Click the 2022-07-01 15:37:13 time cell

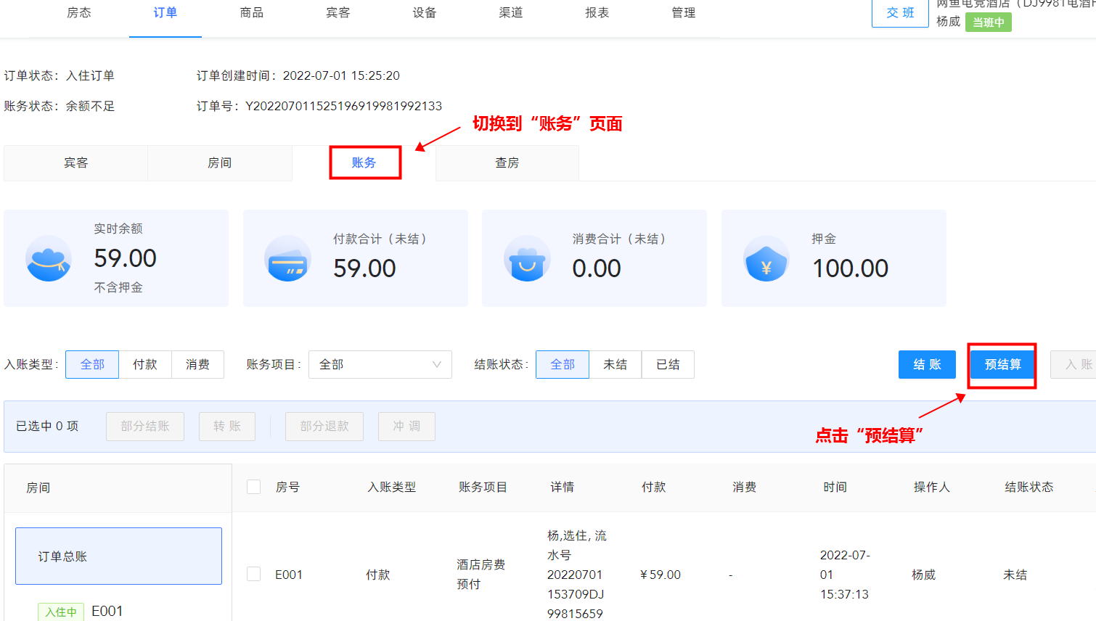click(x=845, y=575)
